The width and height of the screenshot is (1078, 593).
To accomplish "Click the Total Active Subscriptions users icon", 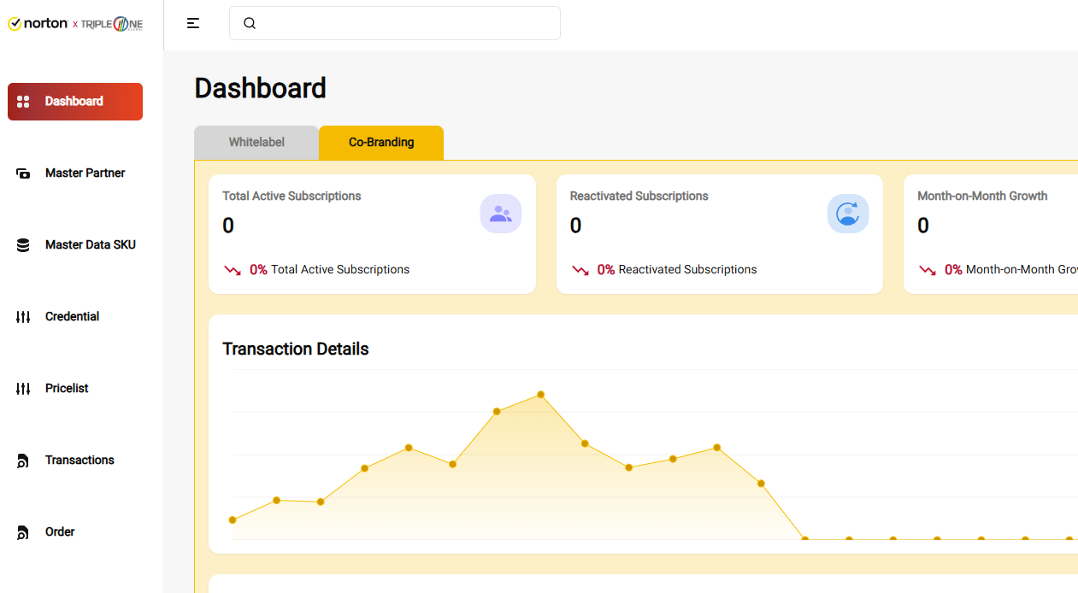I will click(x=501, y=214).
